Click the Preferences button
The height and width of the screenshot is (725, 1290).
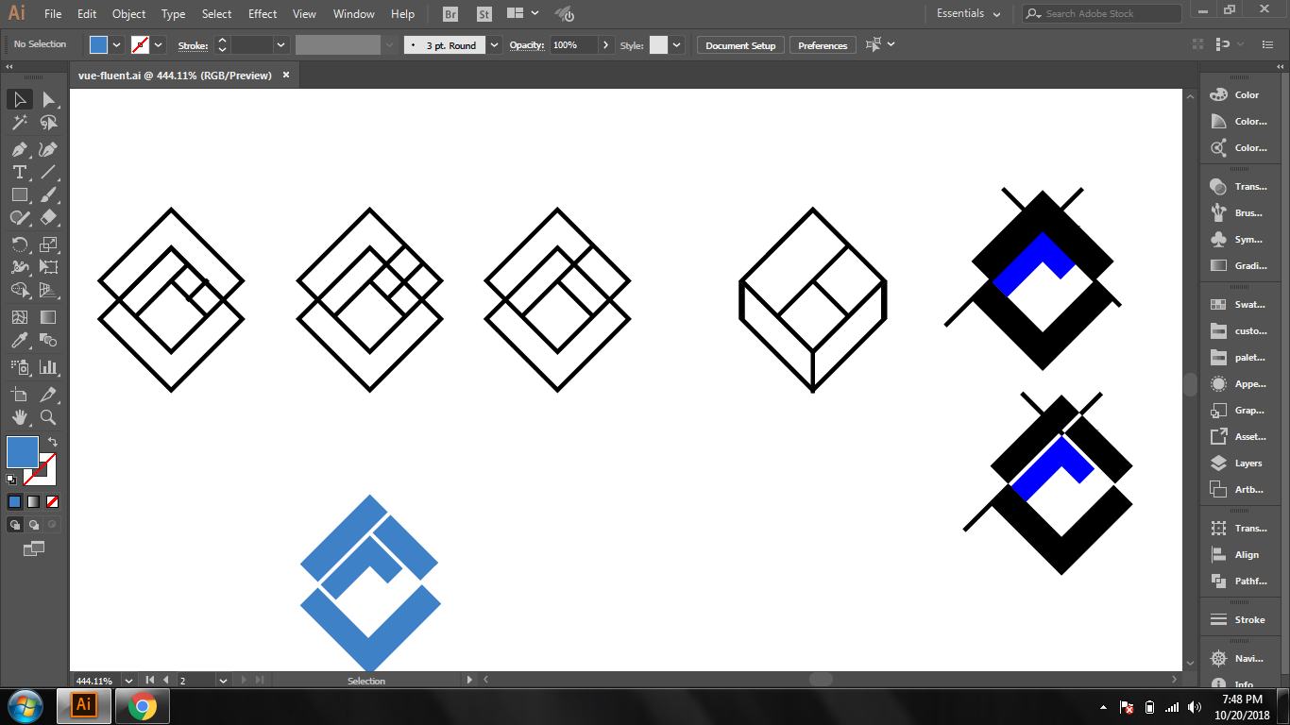pyautogui.click(x=823, y=45)
